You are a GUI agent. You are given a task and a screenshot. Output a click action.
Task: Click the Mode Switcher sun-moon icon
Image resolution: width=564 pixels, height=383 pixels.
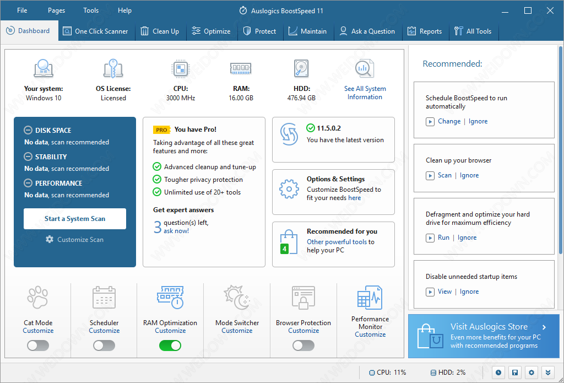[237, 298]
